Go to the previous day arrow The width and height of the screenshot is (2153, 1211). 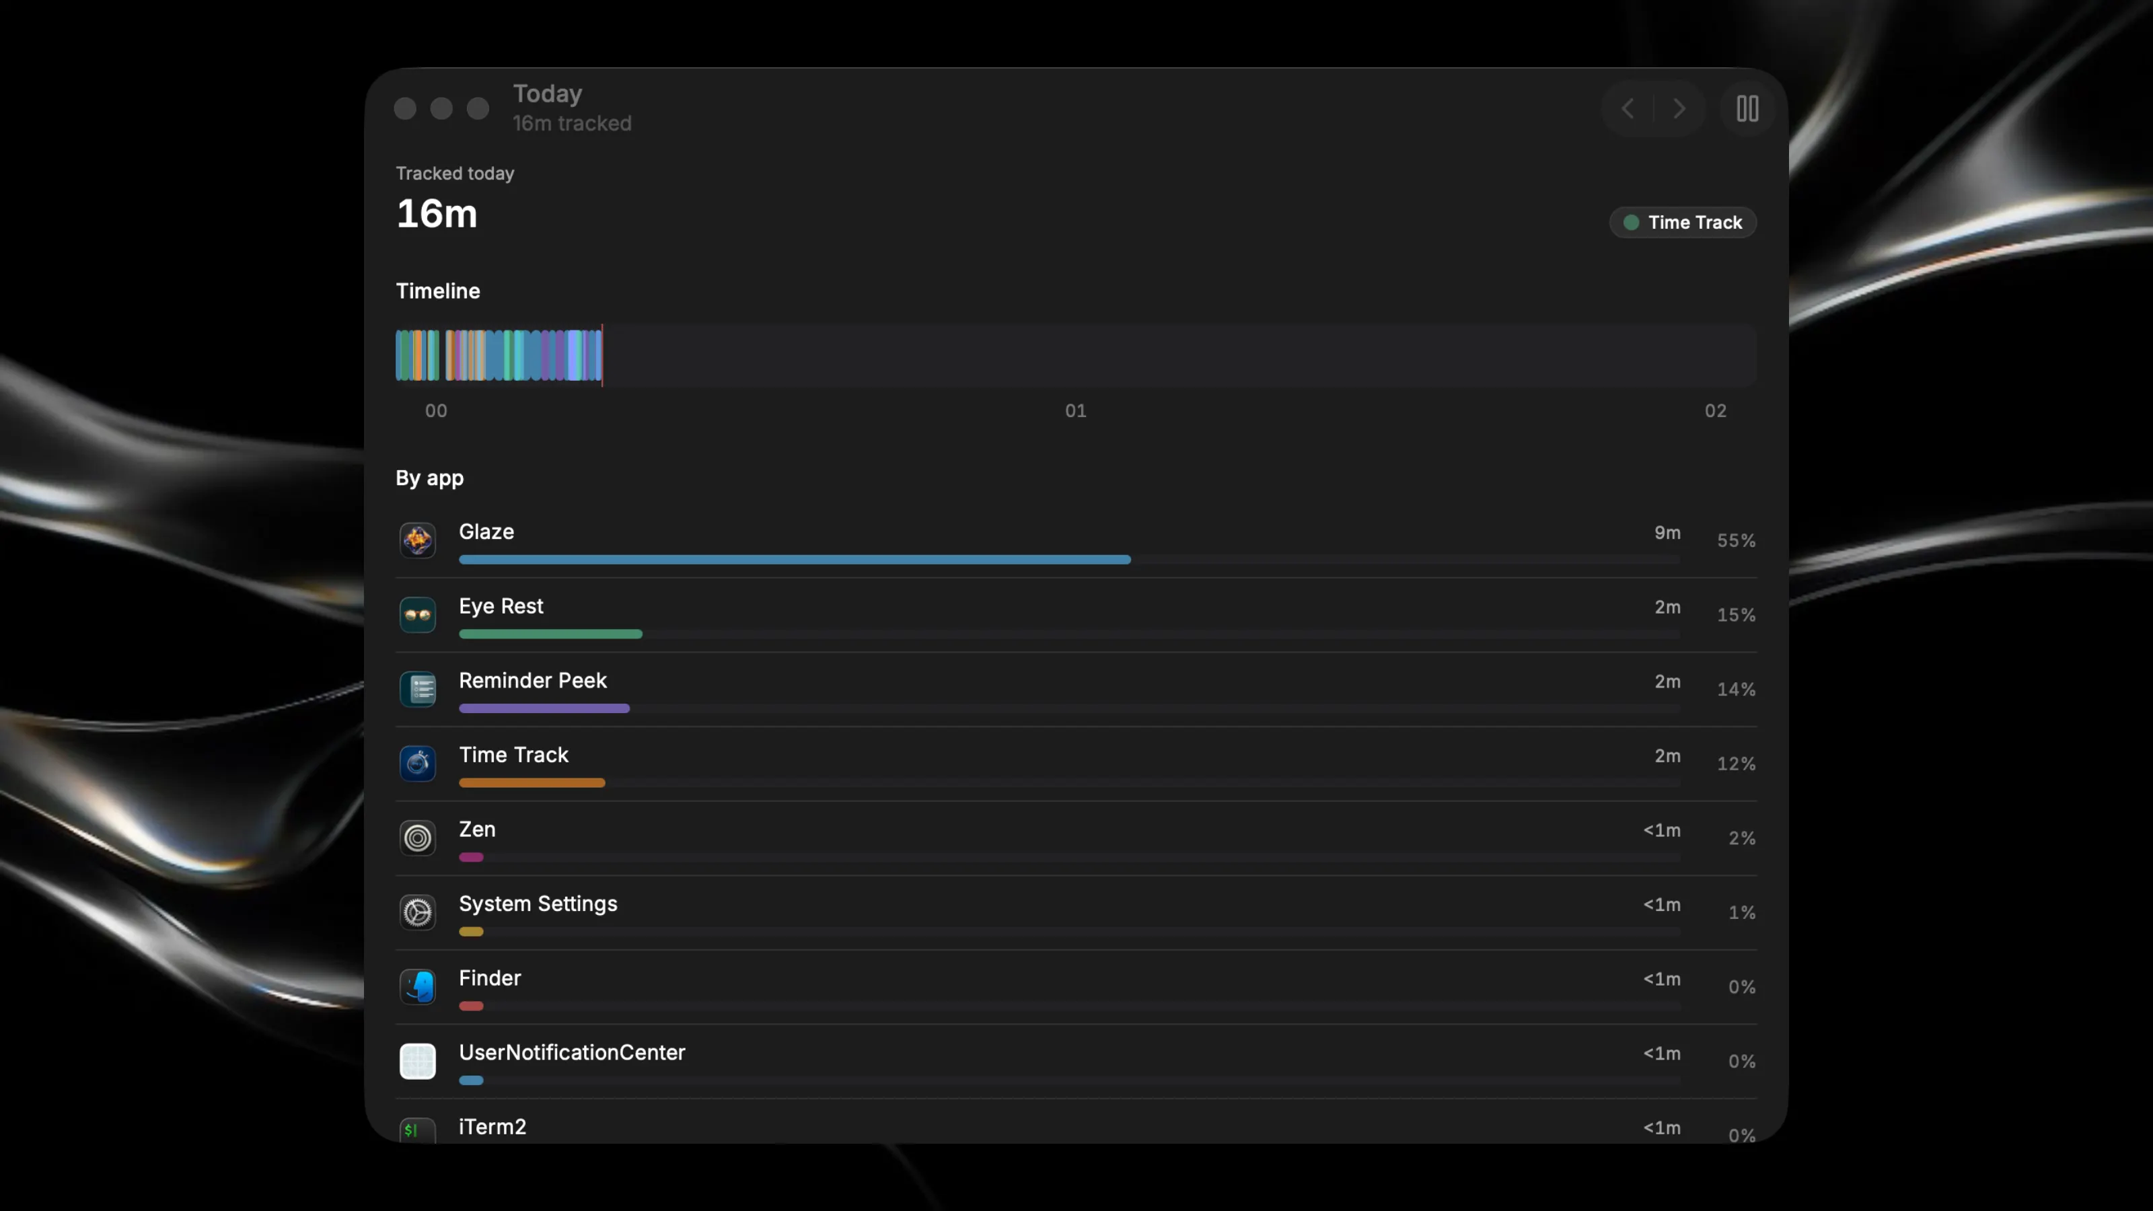(x=1628, y=108)
